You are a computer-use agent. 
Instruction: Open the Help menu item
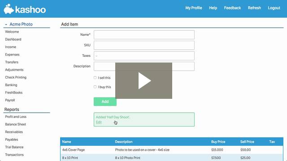point(213,8)
